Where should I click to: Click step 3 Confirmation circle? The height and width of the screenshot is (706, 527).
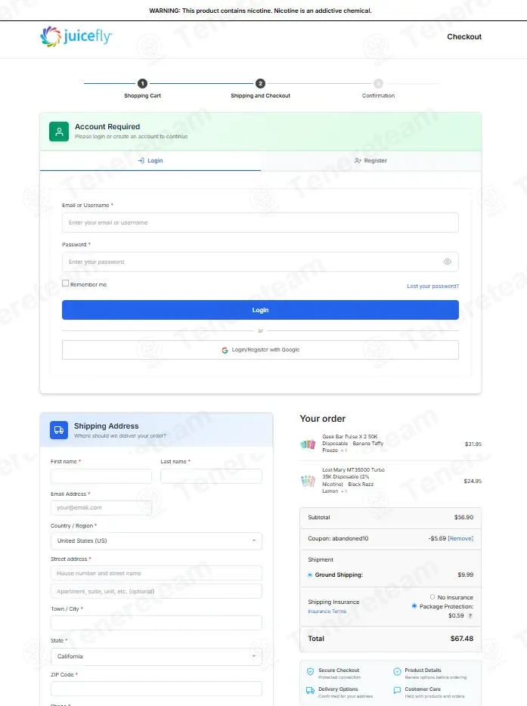(x=378, y=83)
